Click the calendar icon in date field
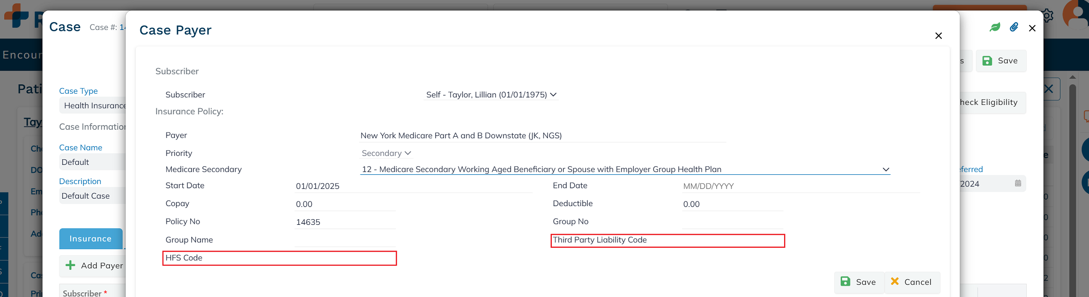This screenshot has height=297, width=1089. coord(1018,184)
